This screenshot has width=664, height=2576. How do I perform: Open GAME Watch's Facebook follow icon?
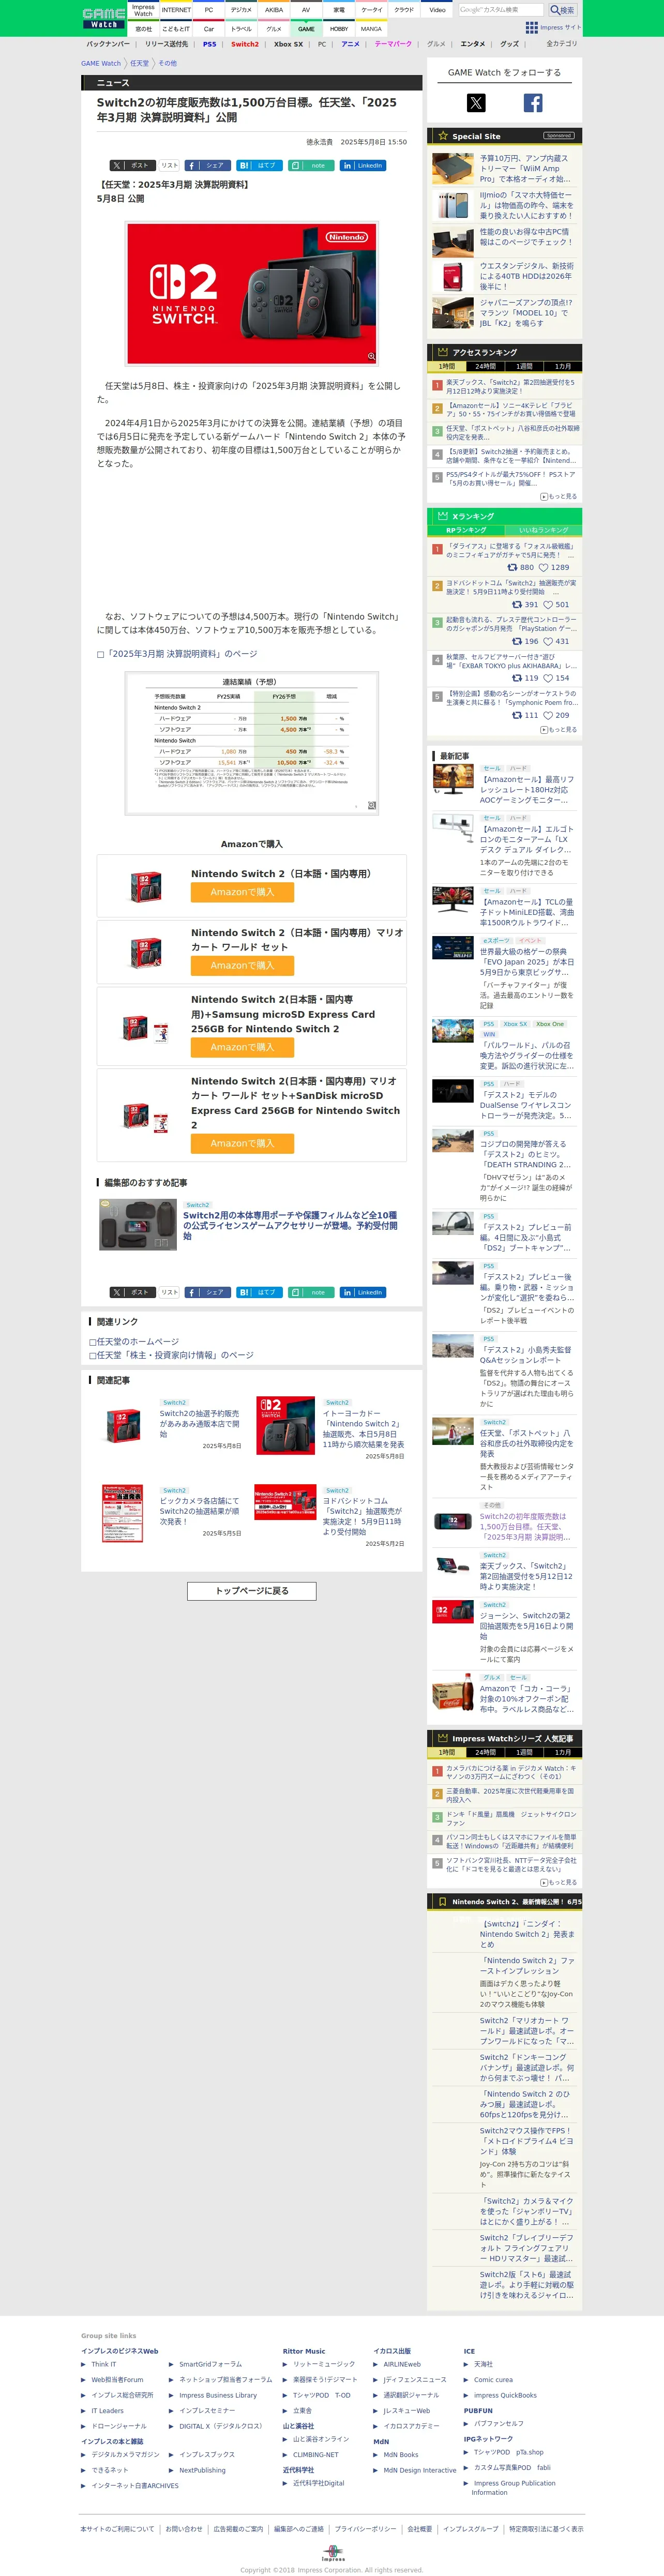533,102
